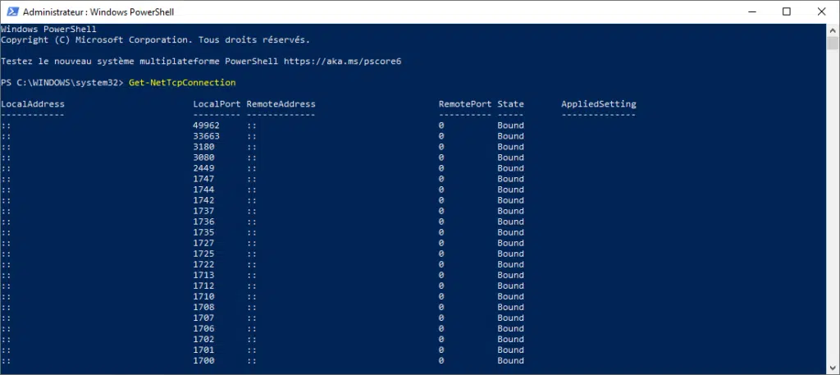This screenshot has height=375, width=840.
Task: Click local port 1736
Action: (x=203, y=222)
